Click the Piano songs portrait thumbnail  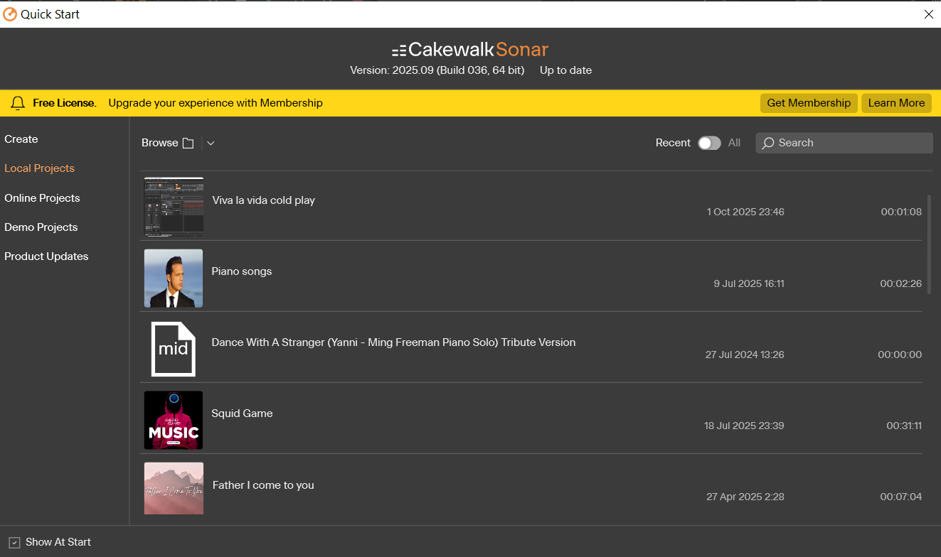coord(174,278)
